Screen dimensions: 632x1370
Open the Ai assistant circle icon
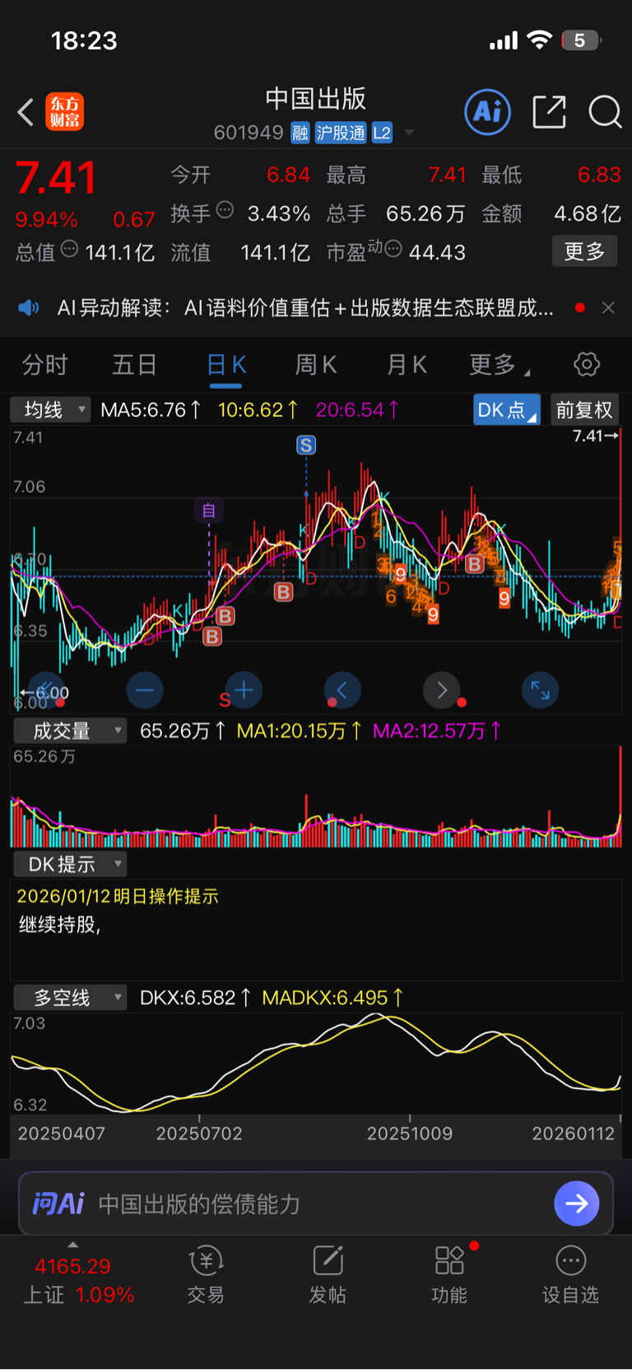pyautogui.click(x=488, y=112)
